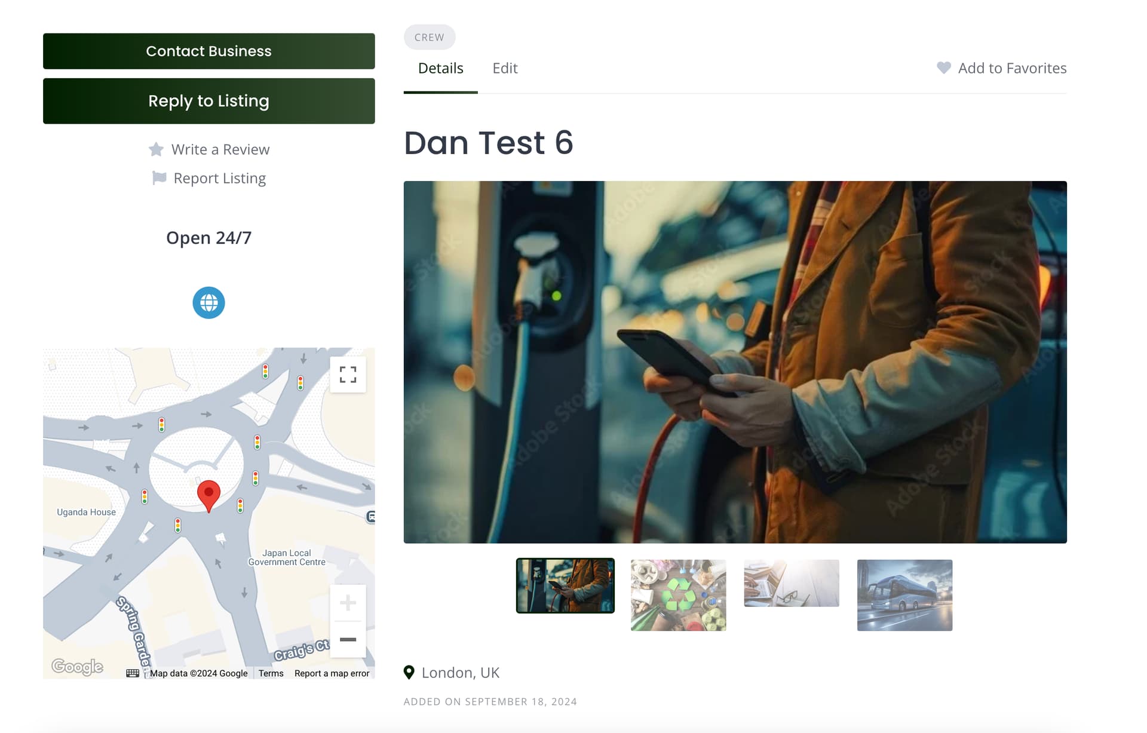
Task: Open the map Terms link
Action: 271,673
